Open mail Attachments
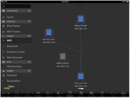This screenshot has height=98, width=130. 16,66
